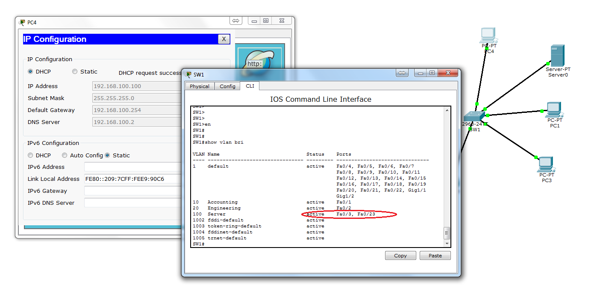Viewport: 615px width, 286px height.
Task: Click the PC4 window title icon
Action: coord(23,22)
